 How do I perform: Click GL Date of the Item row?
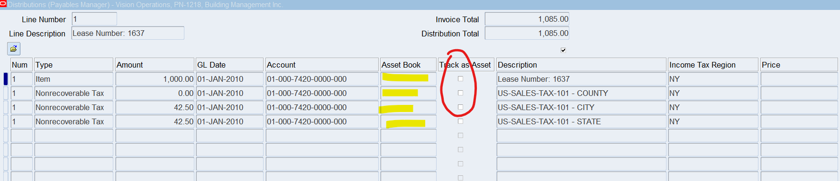pos(230,79)
